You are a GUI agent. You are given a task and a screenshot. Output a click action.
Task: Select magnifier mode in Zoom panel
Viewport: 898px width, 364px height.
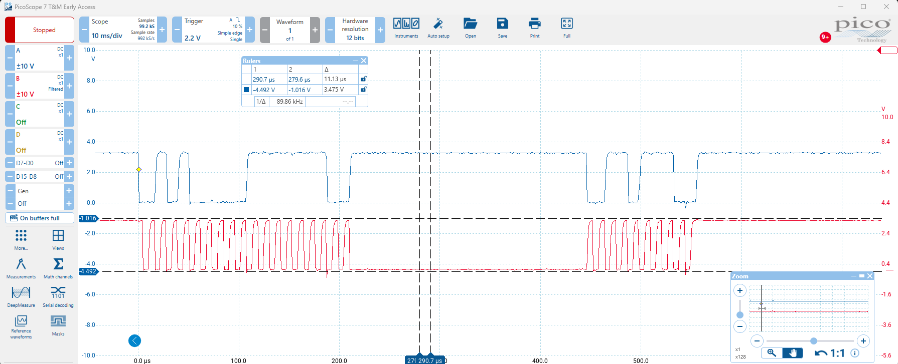[772, 353]
